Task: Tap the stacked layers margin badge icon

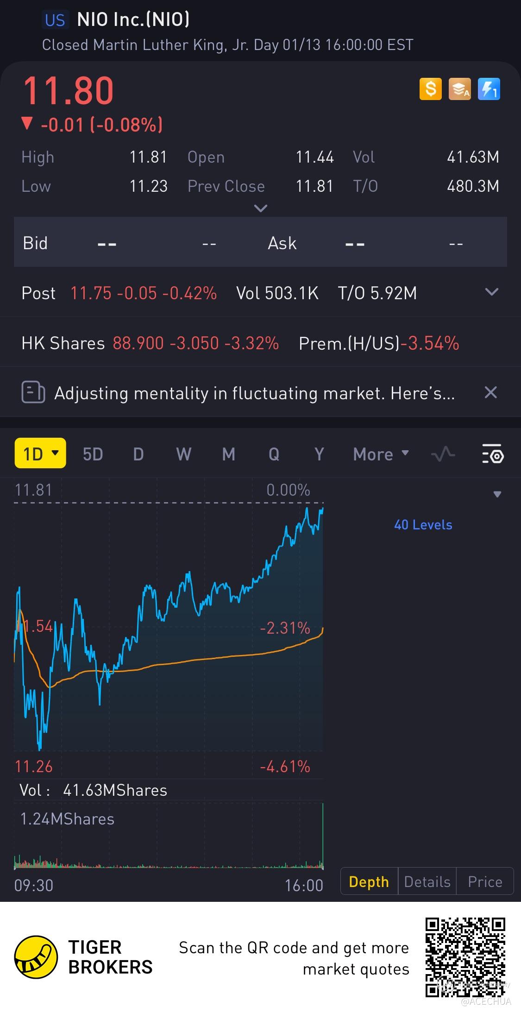Action: (x=459, y=89)
